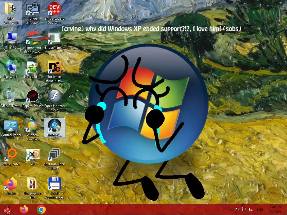Select the MEMZ-Dest... recycle bin icon
This screenshot has height=215, width=287.
click(x=11, y=99)
